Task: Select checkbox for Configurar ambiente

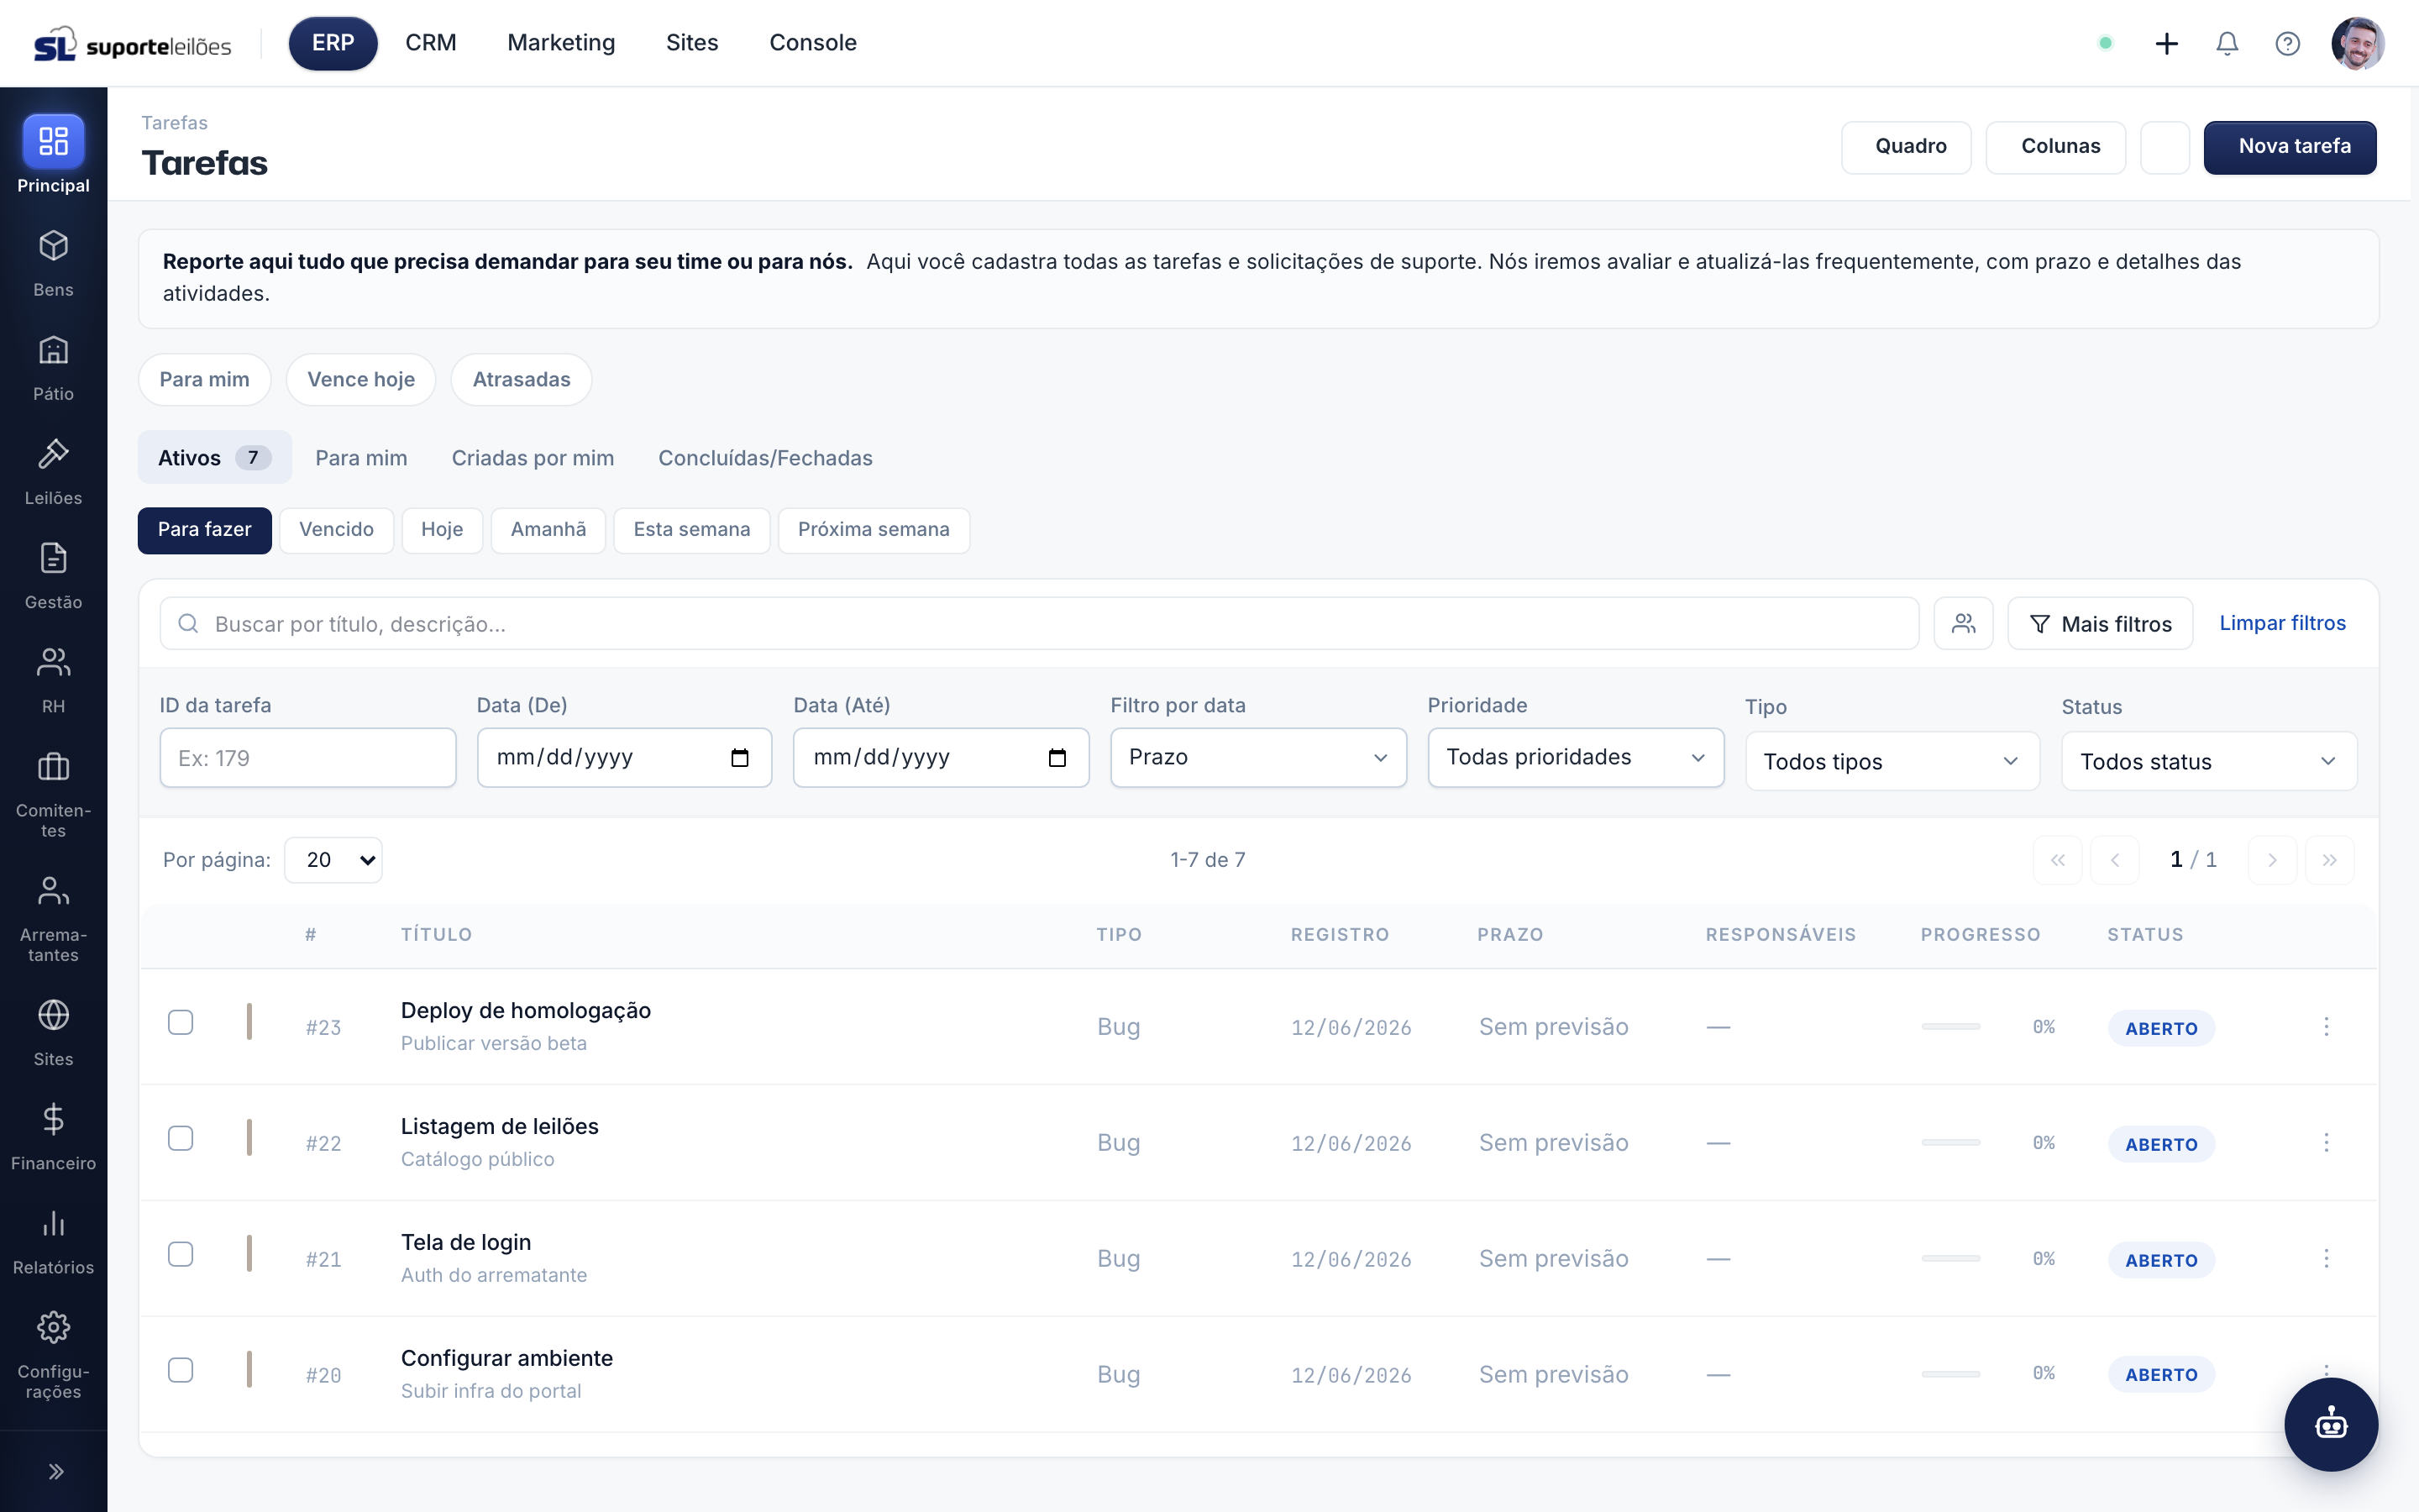Action: (x=181, y=1370)
